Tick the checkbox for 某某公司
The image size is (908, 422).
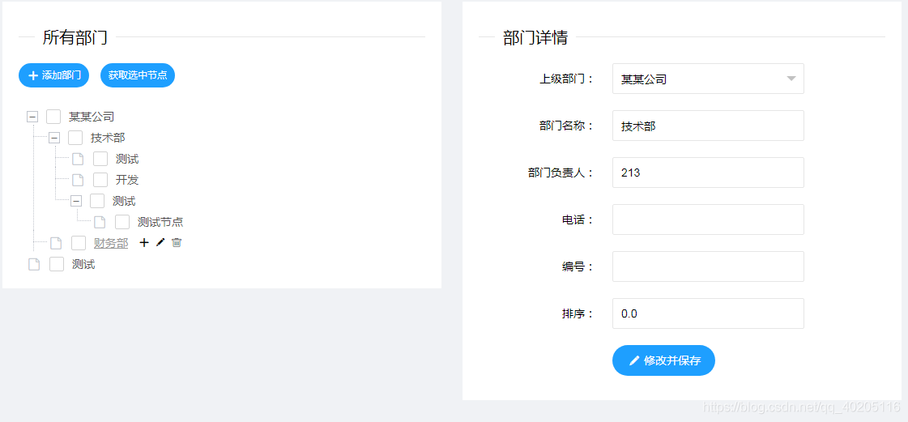pos(53,117)
